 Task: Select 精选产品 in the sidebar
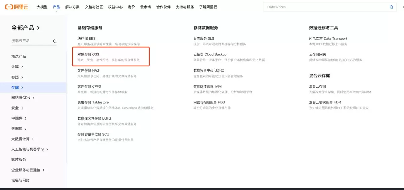coord(19,56)
